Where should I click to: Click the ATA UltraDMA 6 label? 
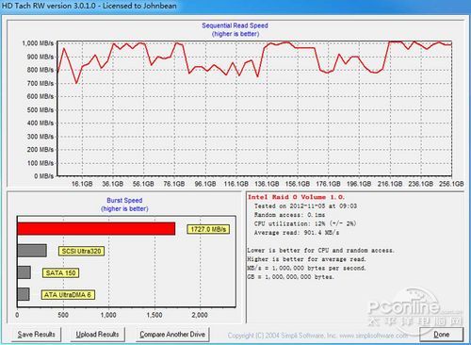pos(68,295)
